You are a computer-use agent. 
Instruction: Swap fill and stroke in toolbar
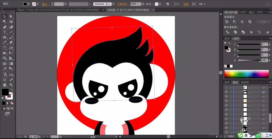(12, 89)
